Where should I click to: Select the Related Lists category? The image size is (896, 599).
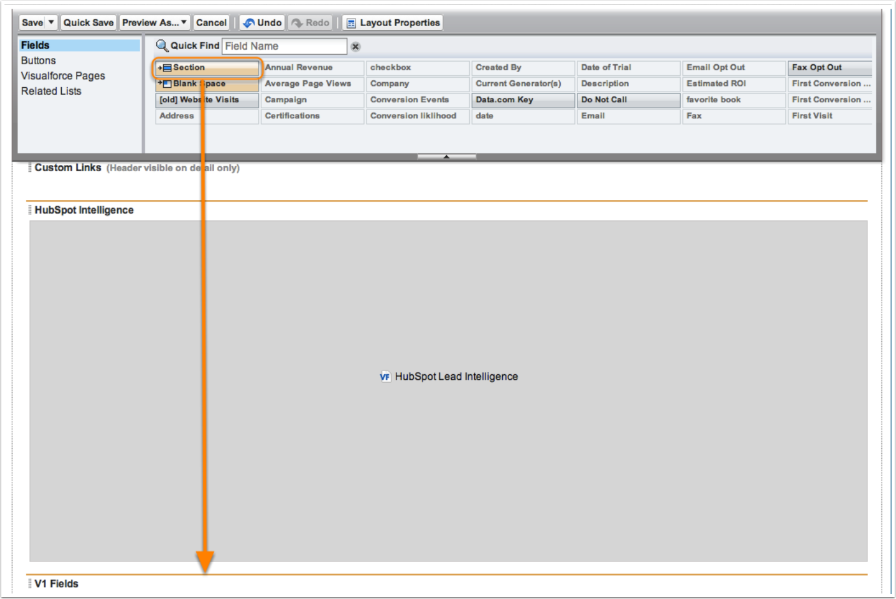(x=51, y=91)
